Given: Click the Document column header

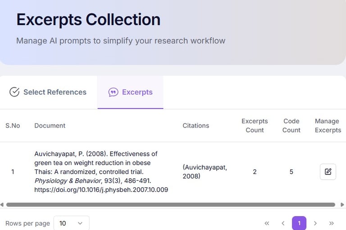Looking at the screenshot, I should pos(50,126).
